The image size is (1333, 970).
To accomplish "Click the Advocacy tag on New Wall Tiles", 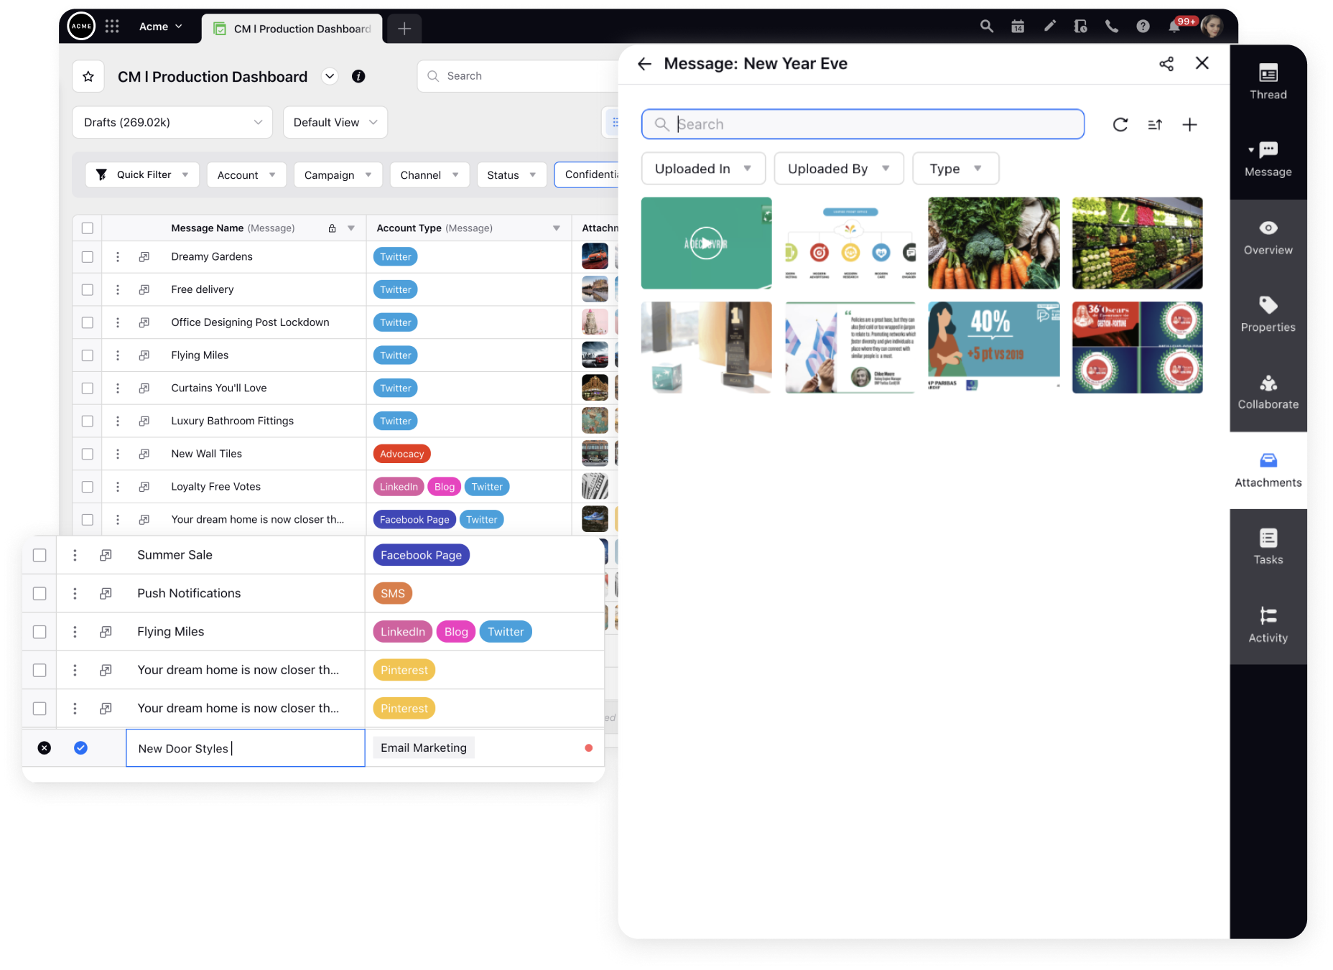I will [x=402, y=454].
